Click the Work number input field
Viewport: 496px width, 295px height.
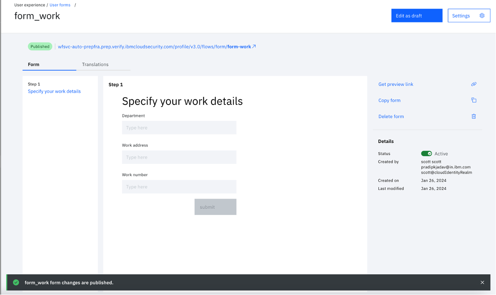(179, 187)
